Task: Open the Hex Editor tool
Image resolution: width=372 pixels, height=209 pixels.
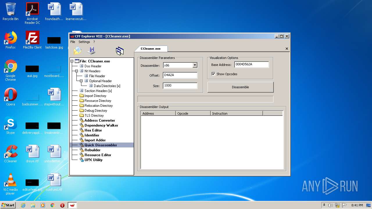Action: click(93, 130)
